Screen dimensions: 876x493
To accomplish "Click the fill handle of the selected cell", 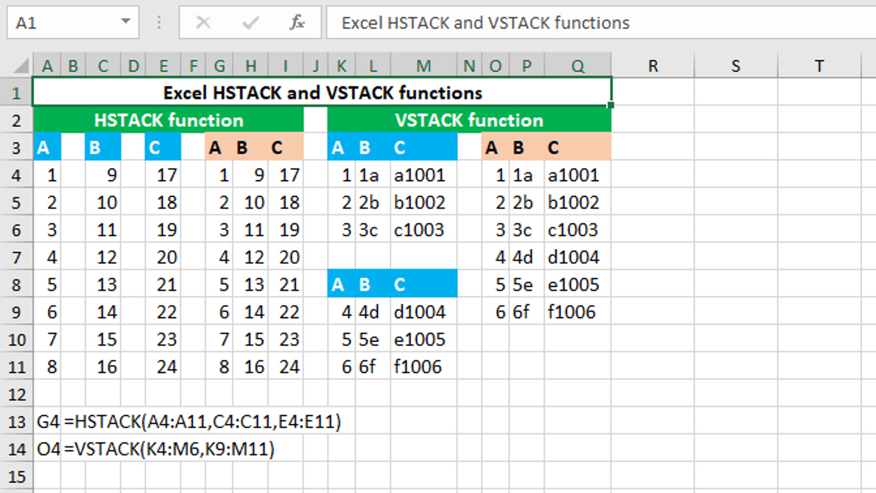I will pos(610,105).
